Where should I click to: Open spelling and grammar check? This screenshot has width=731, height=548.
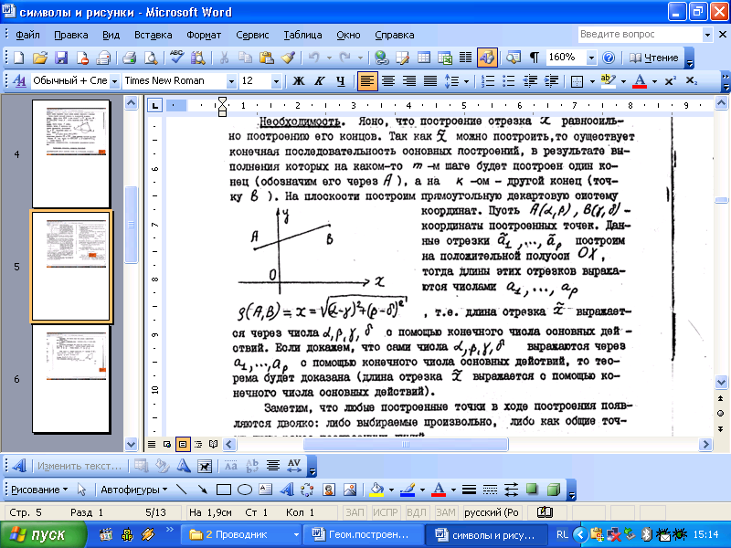(176, 58)
